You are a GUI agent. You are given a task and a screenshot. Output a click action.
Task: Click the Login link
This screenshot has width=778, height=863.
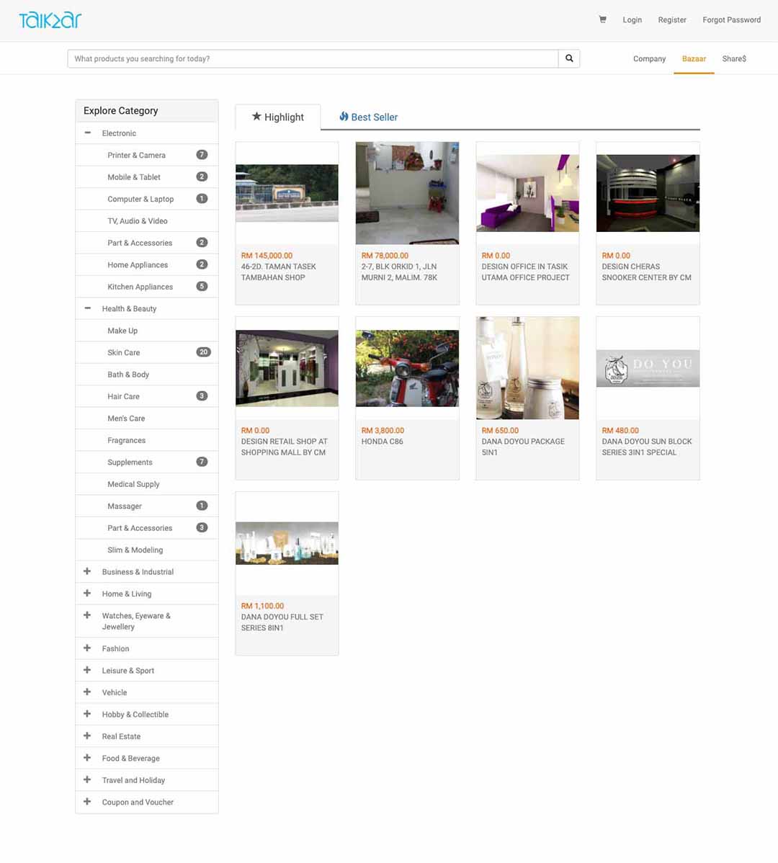point(632,20)
